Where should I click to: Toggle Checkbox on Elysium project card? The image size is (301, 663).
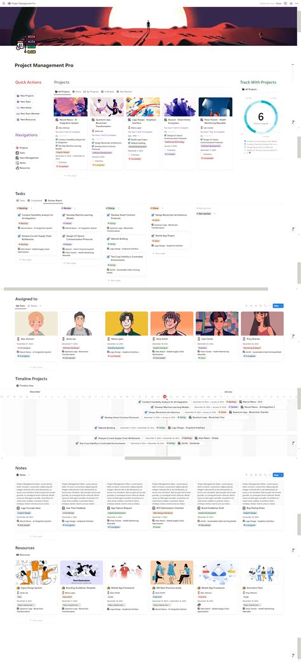(166, 149)
